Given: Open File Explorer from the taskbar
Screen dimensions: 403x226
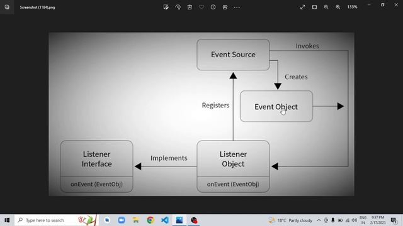Looking at the screenshot, I should tap(136, 220).
